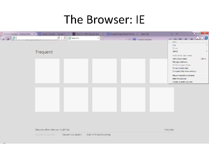
Task: Click the Forward navigation arrow button
Action: [8, 38]
